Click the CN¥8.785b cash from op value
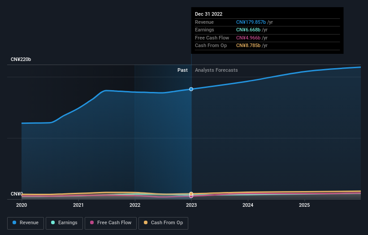 click(x=248, y=46)
